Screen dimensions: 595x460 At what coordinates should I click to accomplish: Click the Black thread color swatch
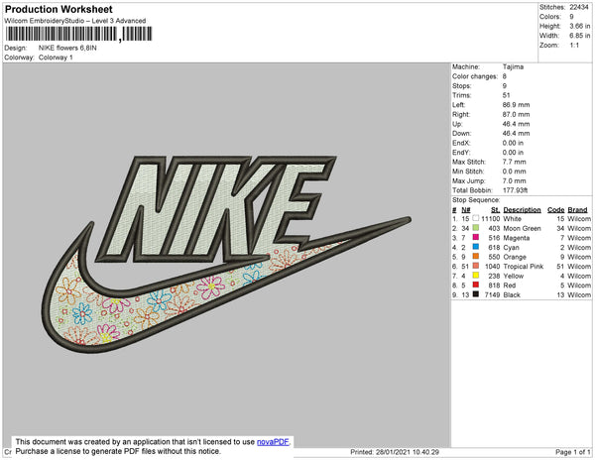pyautogui.click(x=475, y=293)
